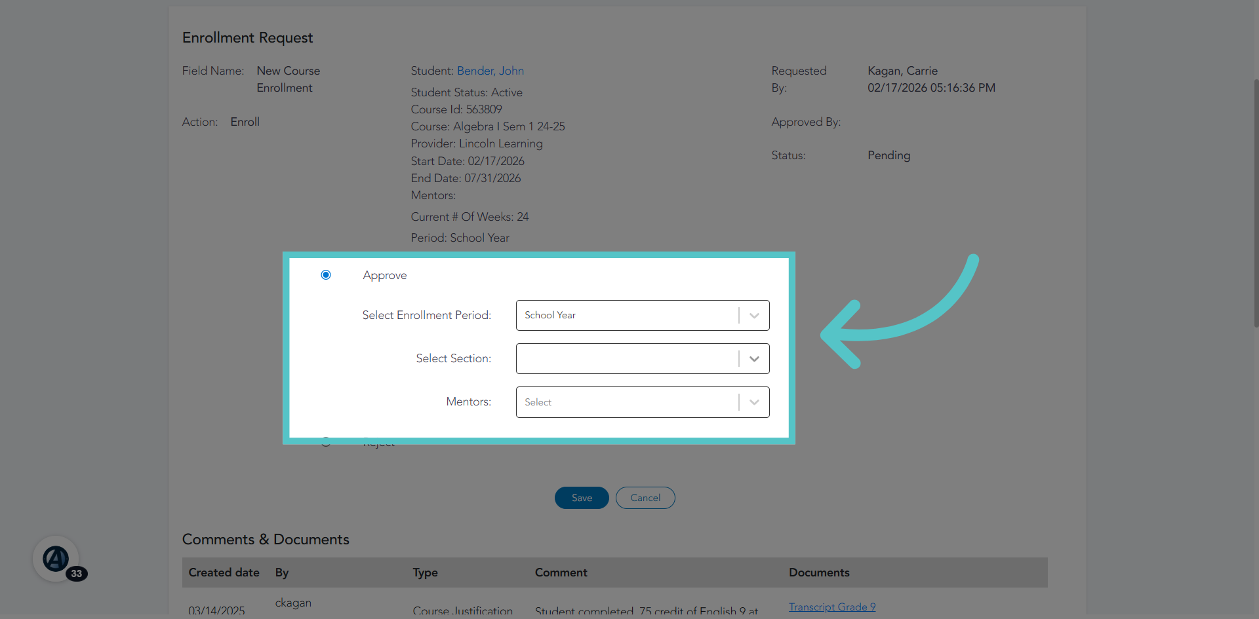Click Course: Algebra I Sem 1 24-25 text
Screen dimensions: 1259x619
point(488,126)
